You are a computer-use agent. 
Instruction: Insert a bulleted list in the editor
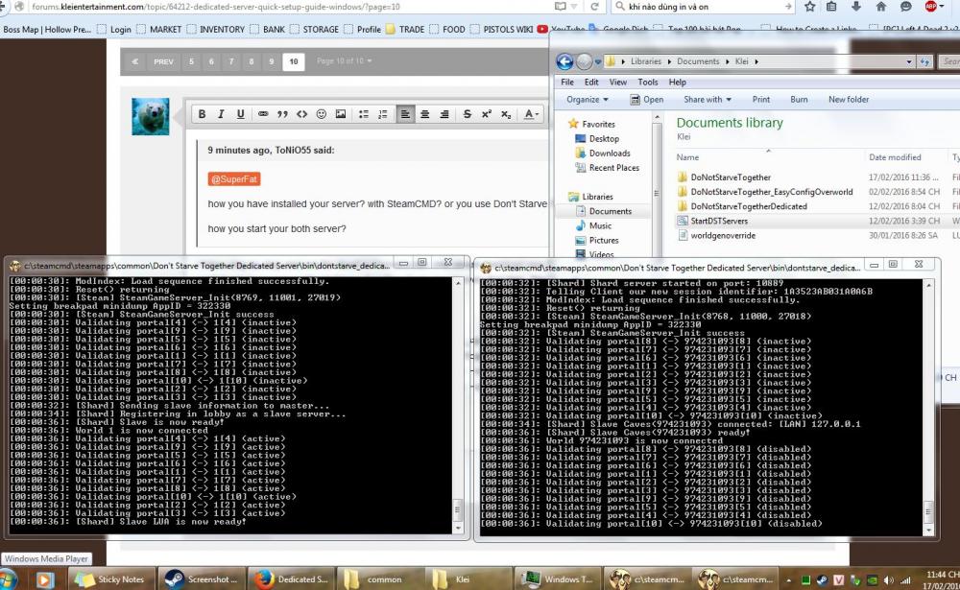point(364,114)
